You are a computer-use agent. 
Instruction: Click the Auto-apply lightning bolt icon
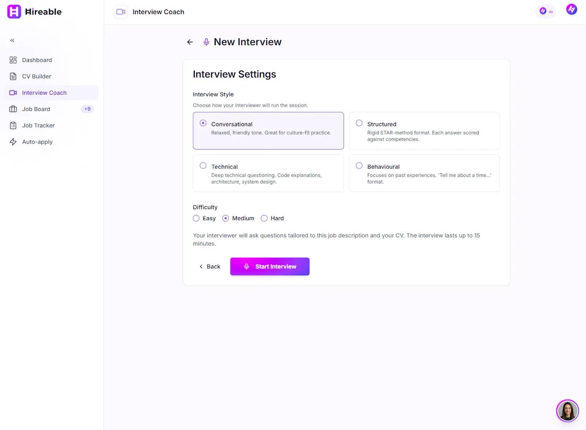(13, 142)
